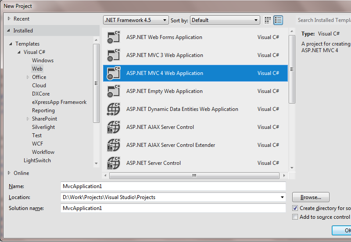The width and height of the screenshot is (351, 242).
Task: Select eXpressApp Framework category
Action: (x=59, y=102)
